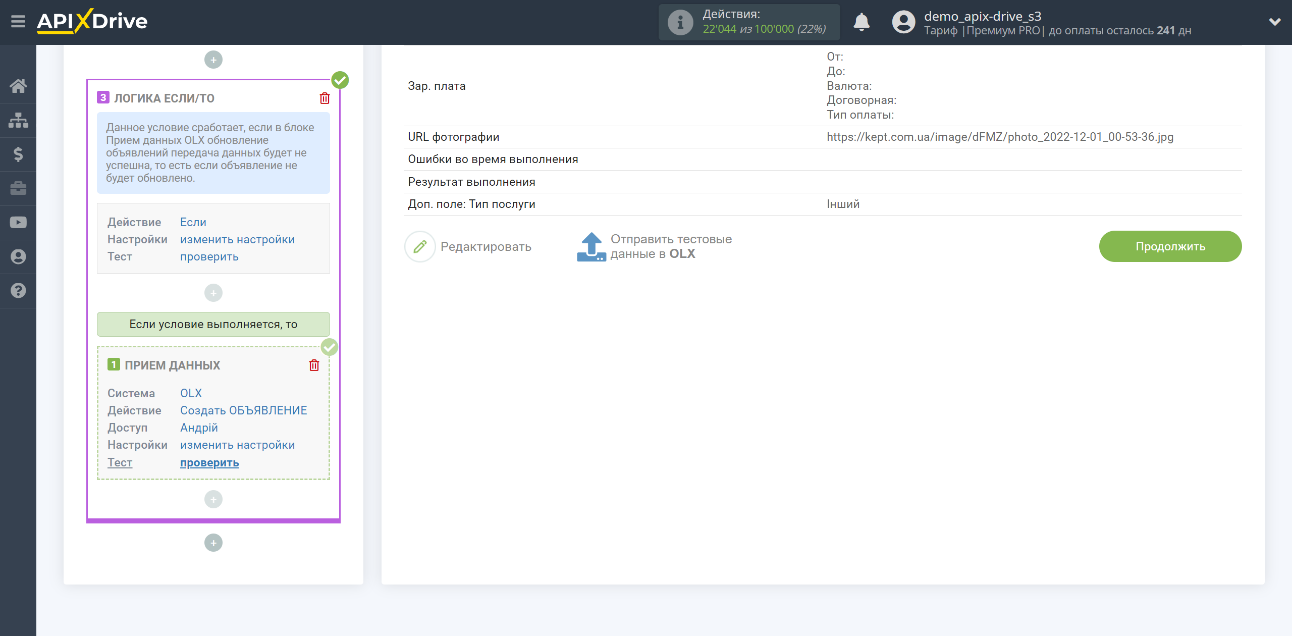Click username demo_apix-drive_s3
The height and width of the screenshot is (636, 1292).
point(983,16)
